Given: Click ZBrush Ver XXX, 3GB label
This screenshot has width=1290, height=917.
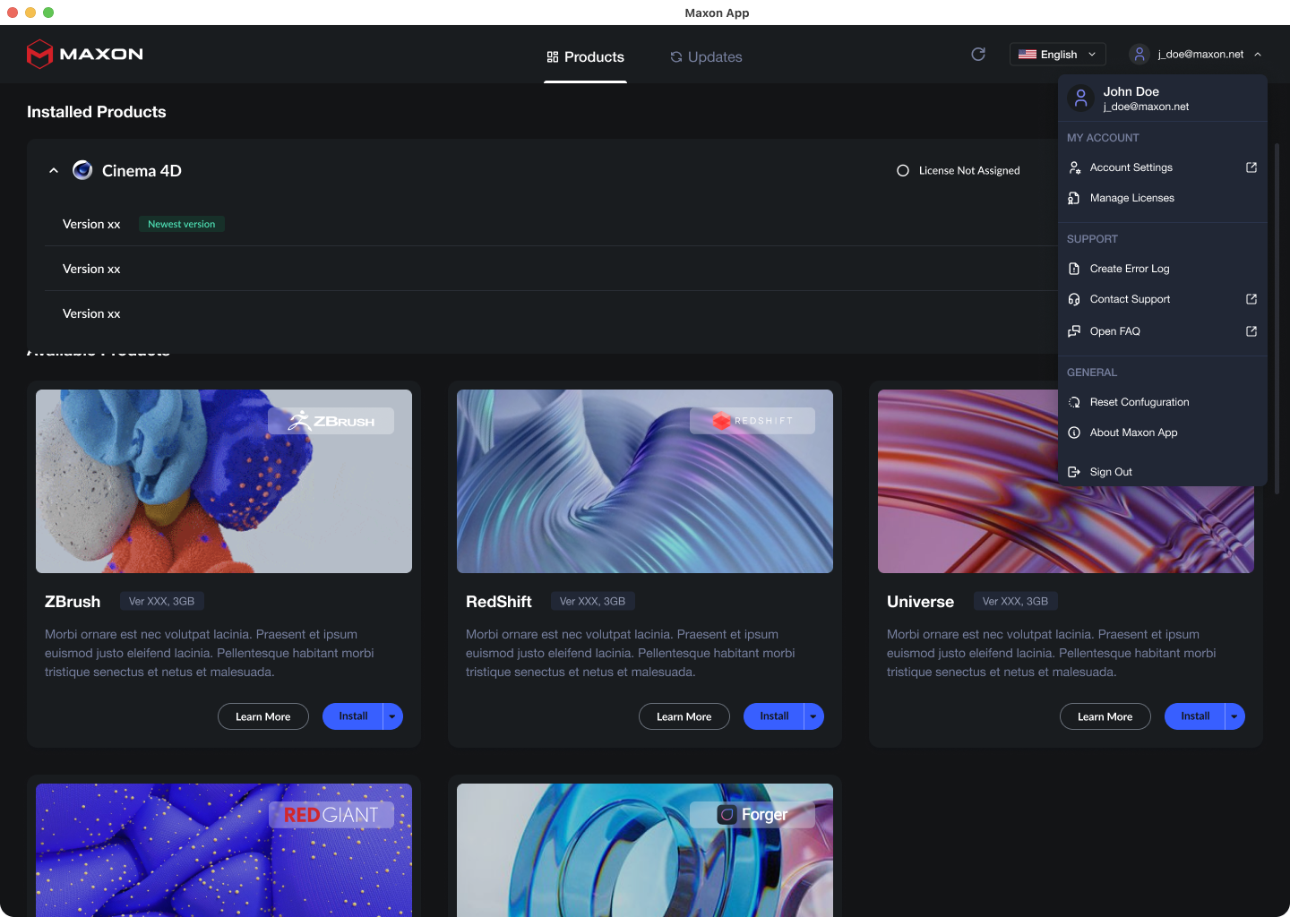Looking at the screenshot, I should pyautogui.click(x=161, y=601).
